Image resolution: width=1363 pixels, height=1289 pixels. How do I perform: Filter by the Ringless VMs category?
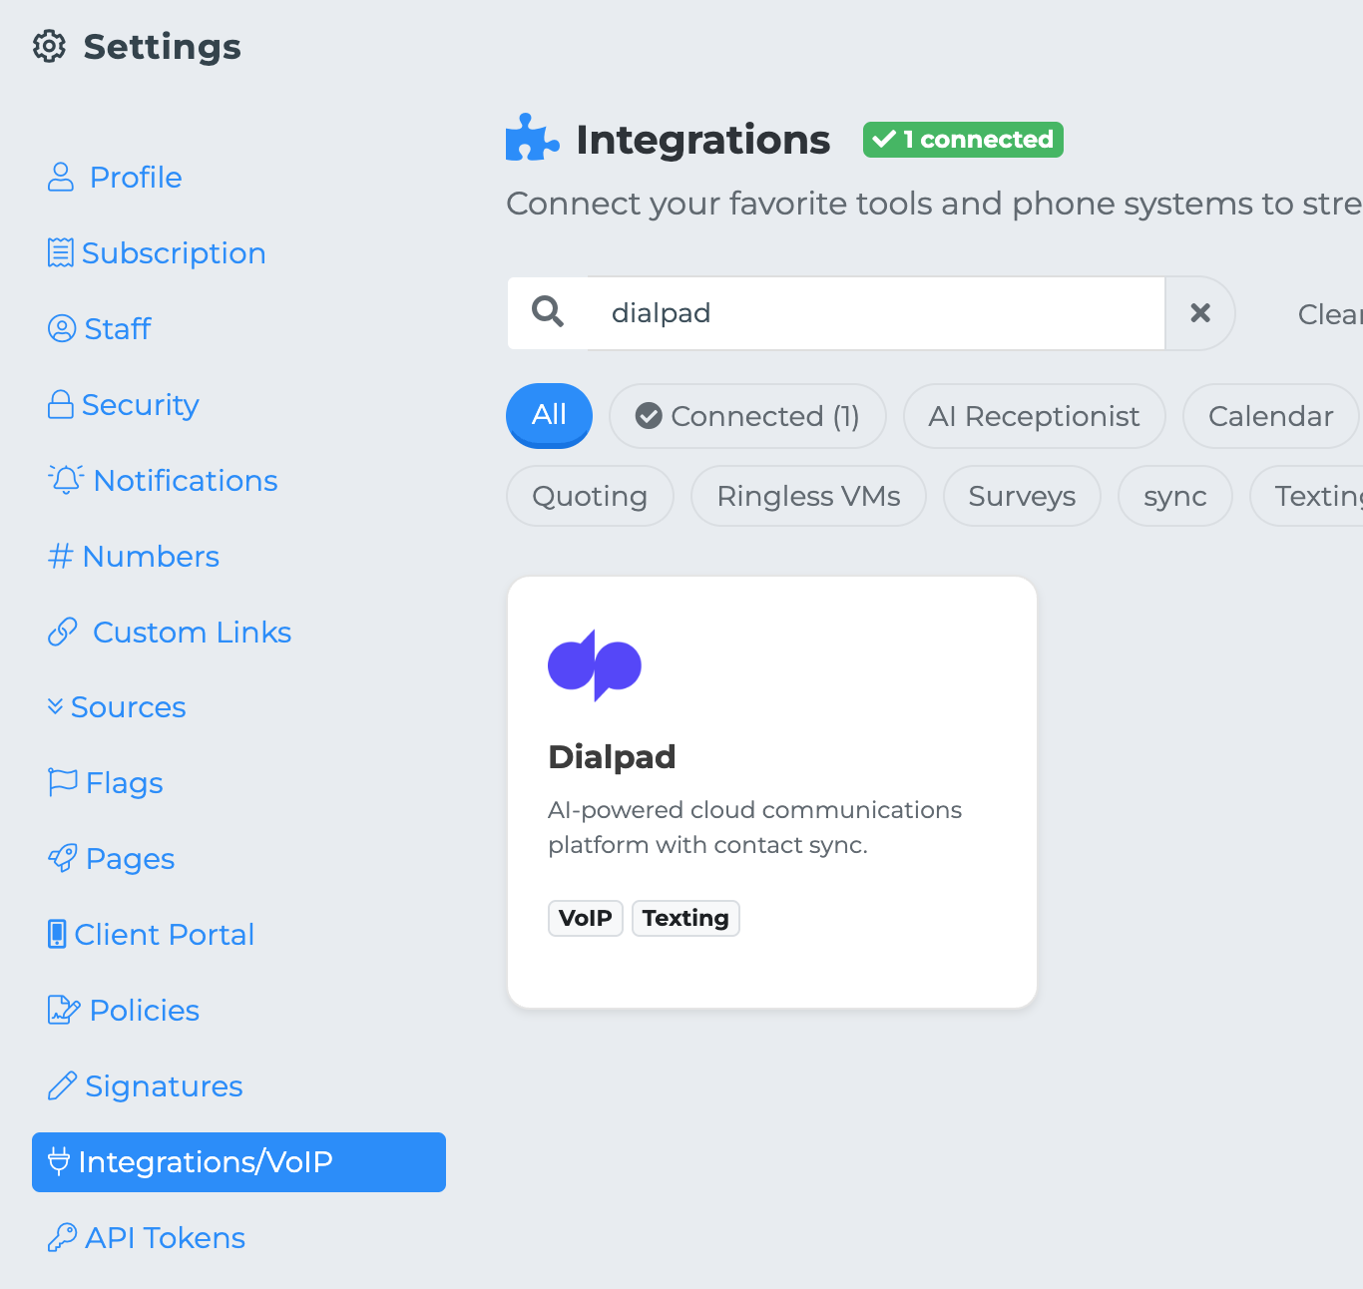pyautogui.click(x=808, y=496)
